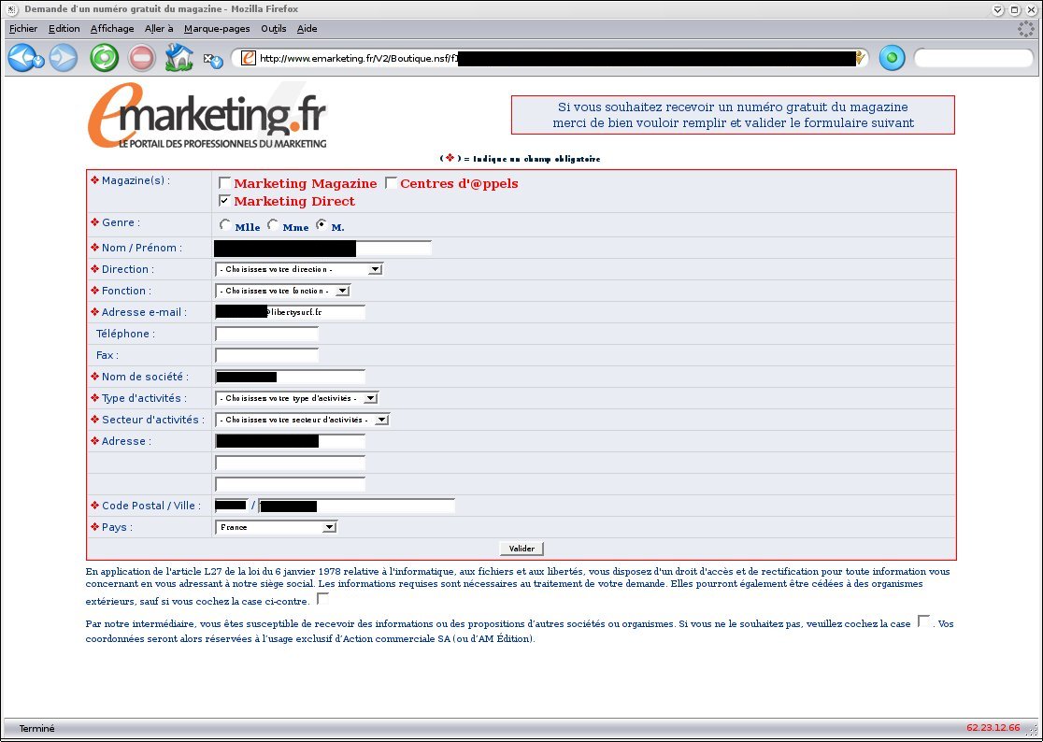Open the Aller à menu

(159, 29)
